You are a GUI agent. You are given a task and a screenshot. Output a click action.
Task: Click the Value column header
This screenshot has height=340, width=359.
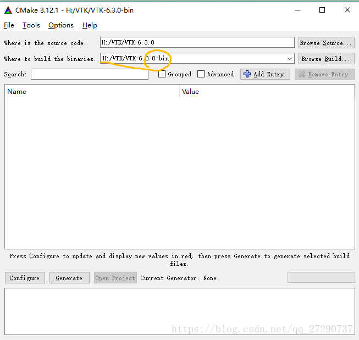click(267, 92)
